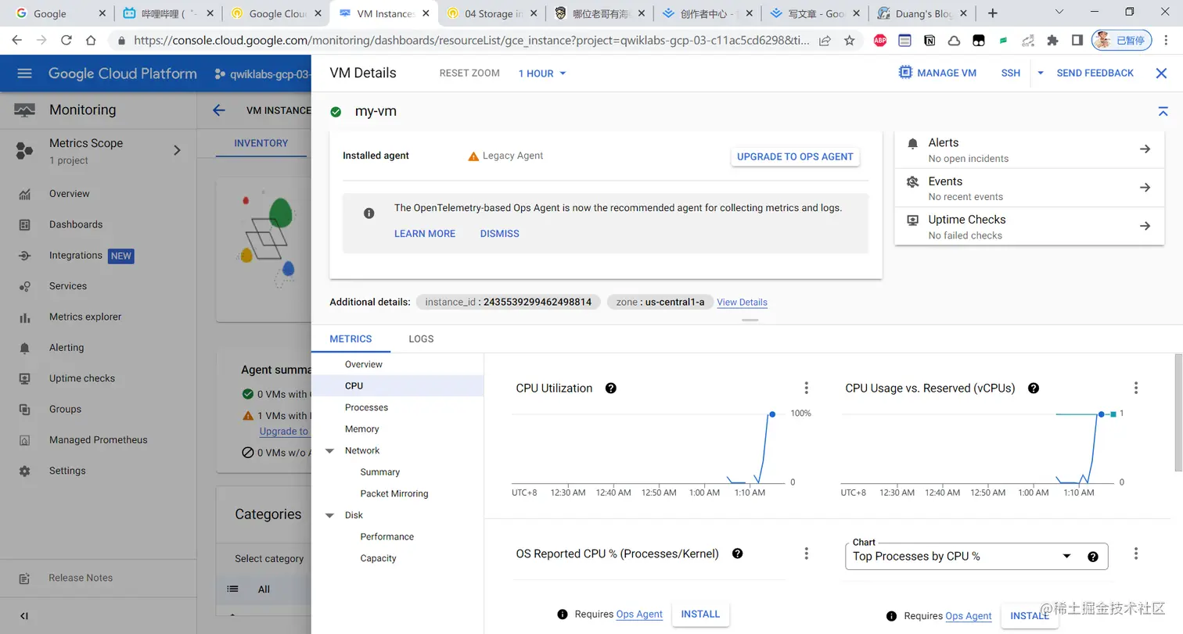Open help for CPU Utilization chart
This screenshot has height=634, width=1183.
(x=611, y=388)
